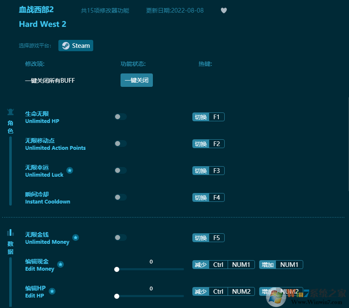The image size is (349, 308).
Task: Click the 功能状态: column header
Action: tap(133, 64)
